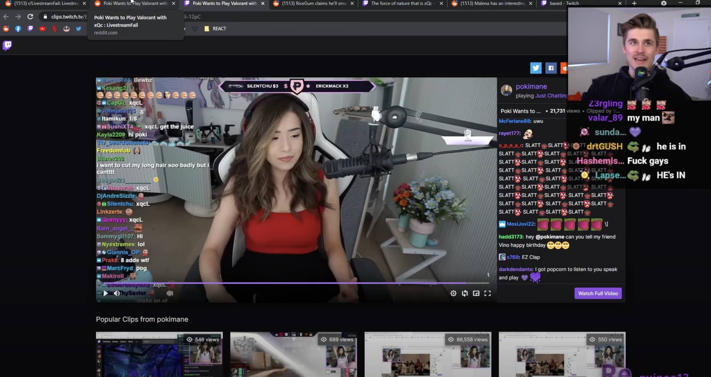Open the popular clip with 86,558 views
Screen dimensions: 711x377
[x=428, y=354]
